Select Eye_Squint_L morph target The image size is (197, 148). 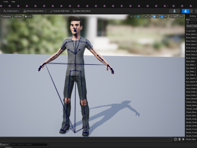(191, 79)
